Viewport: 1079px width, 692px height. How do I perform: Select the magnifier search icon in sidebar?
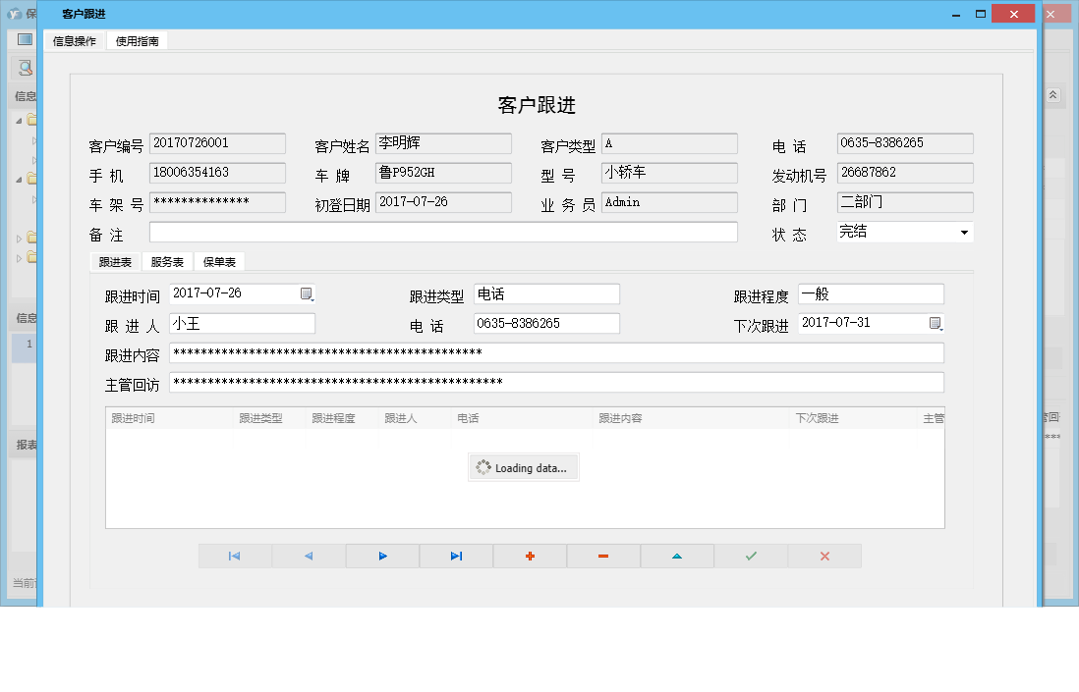pos(23,68)
